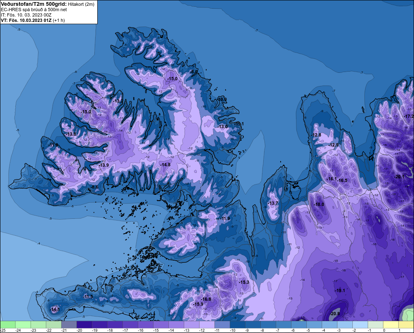Select the -15.9 temperature label
The image size is (414, 333).
coord(198,304)
